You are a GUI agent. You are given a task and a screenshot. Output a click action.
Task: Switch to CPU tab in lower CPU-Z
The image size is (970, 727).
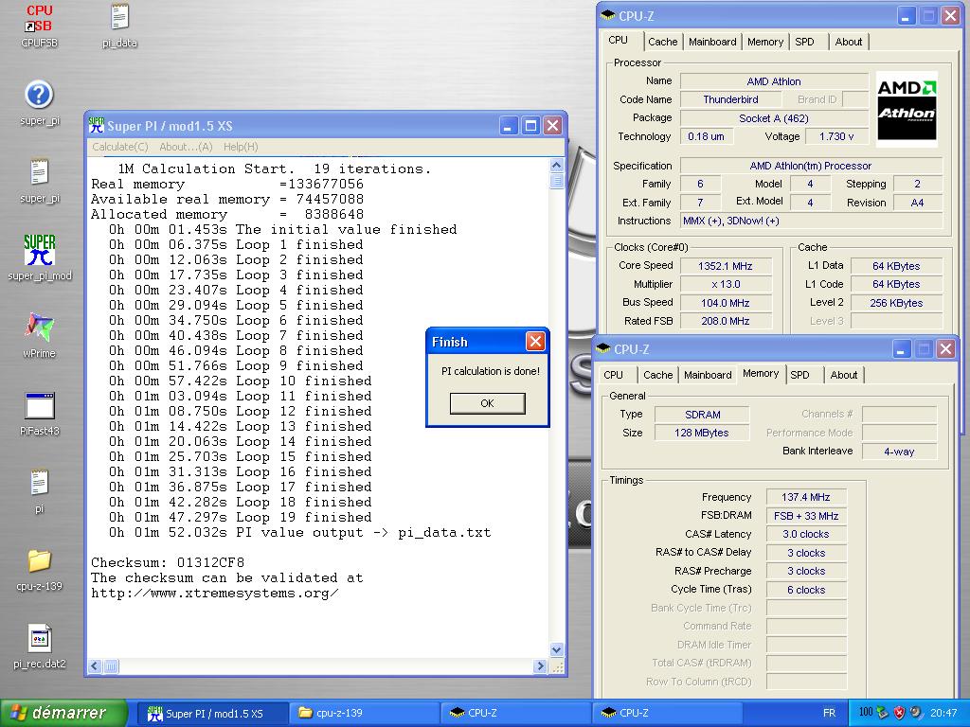pyautogui.click(x=613, y=375)
